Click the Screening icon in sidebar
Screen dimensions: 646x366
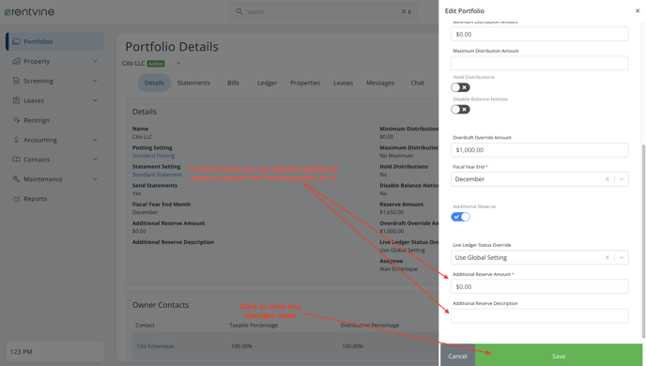tap(16, 81)
